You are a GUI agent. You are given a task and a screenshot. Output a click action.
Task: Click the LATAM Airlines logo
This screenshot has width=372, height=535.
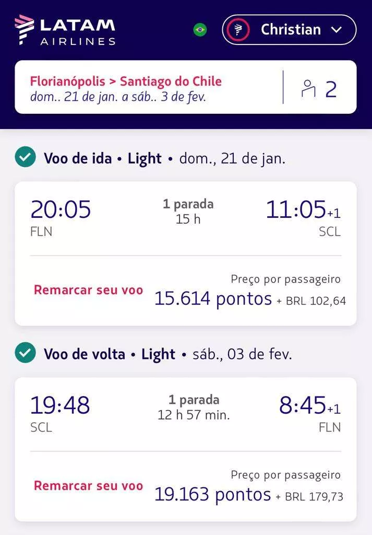click(x=65, y=30)
